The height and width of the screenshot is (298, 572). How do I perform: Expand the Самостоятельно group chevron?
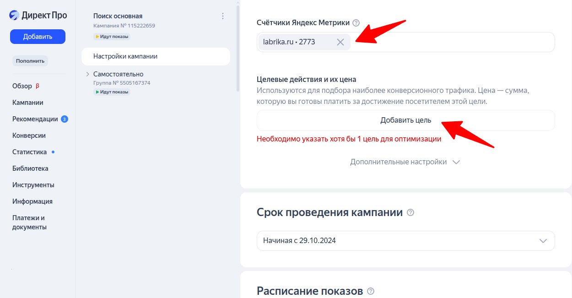point(87,74)
